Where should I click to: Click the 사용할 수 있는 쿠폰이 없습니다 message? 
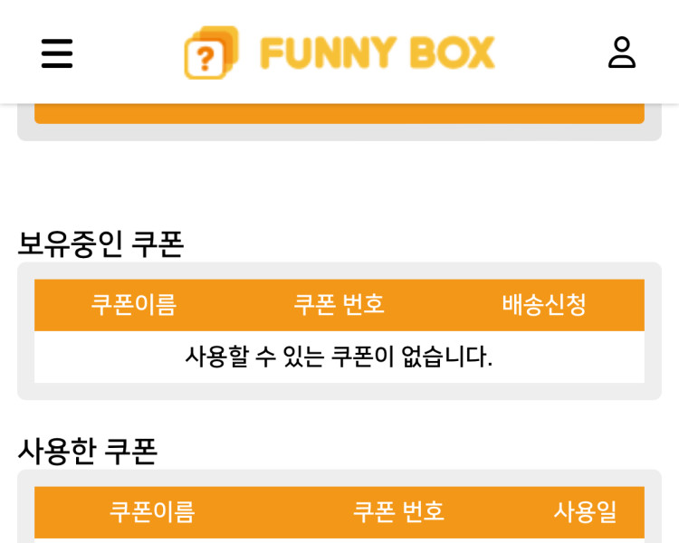(x=339, y=357)
